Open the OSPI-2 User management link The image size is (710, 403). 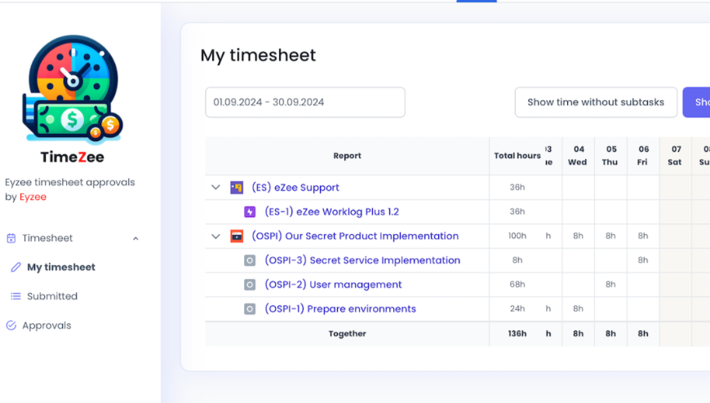(333, 285)
